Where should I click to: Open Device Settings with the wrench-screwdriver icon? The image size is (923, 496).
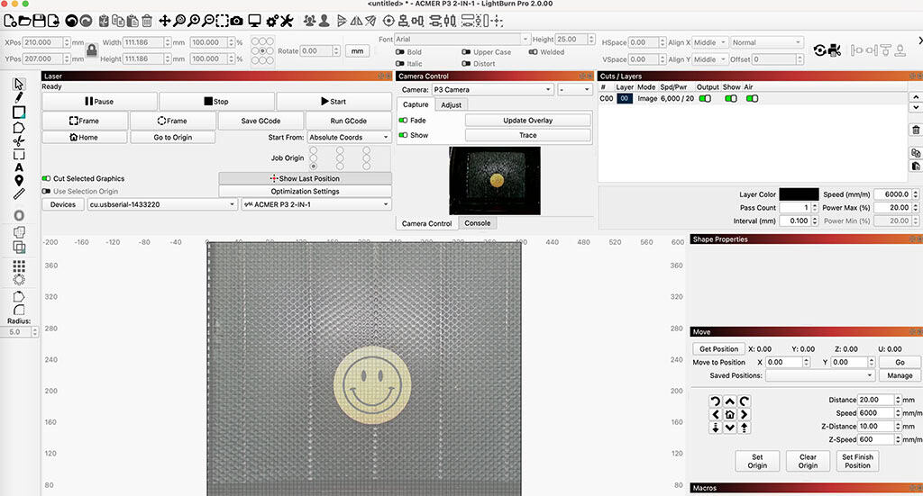click(287, 22)
